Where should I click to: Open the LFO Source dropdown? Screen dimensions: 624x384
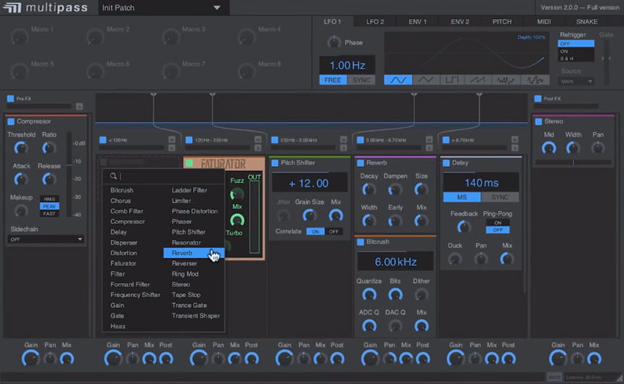576,81
